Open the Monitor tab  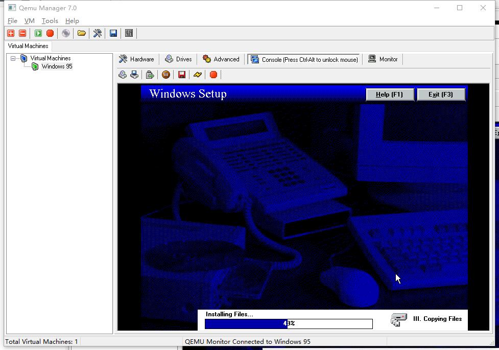(x=383, y=59)
